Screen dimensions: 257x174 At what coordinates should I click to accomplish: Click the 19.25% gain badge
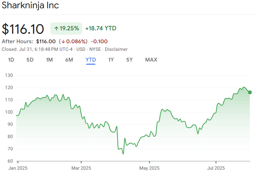pos(66,28)
